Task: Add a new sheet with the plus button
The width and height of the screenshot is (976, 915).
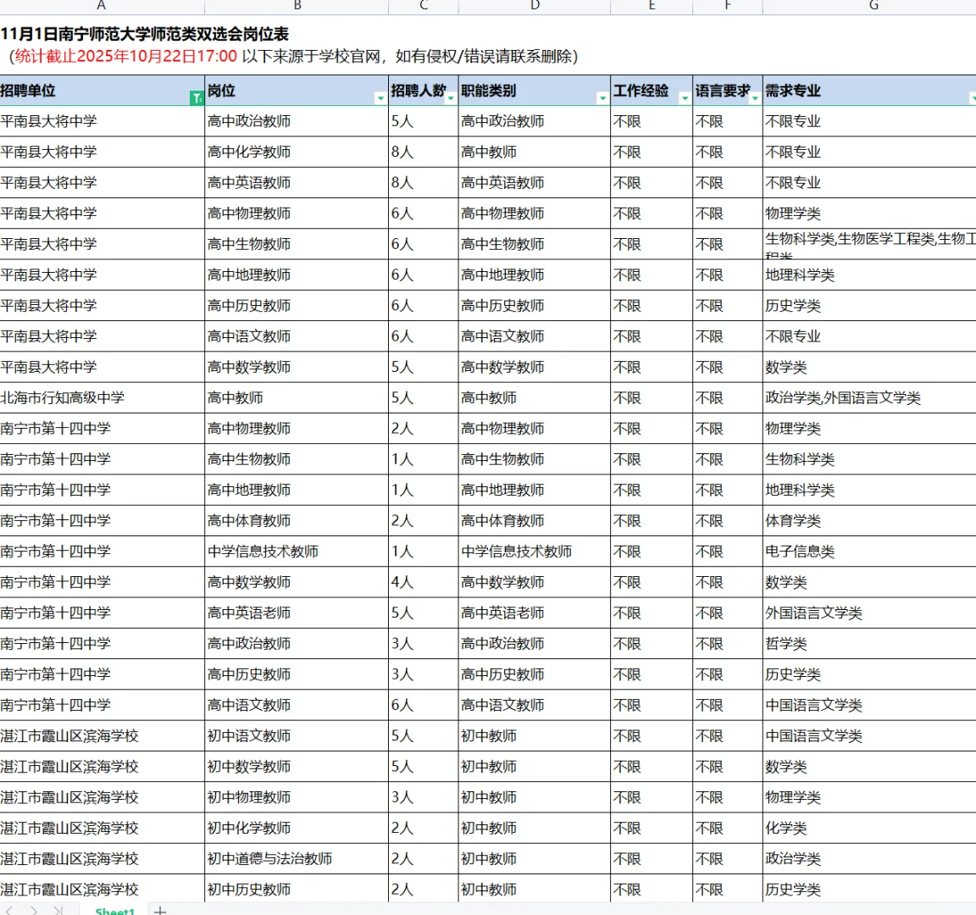Action: tap(160, 910)
